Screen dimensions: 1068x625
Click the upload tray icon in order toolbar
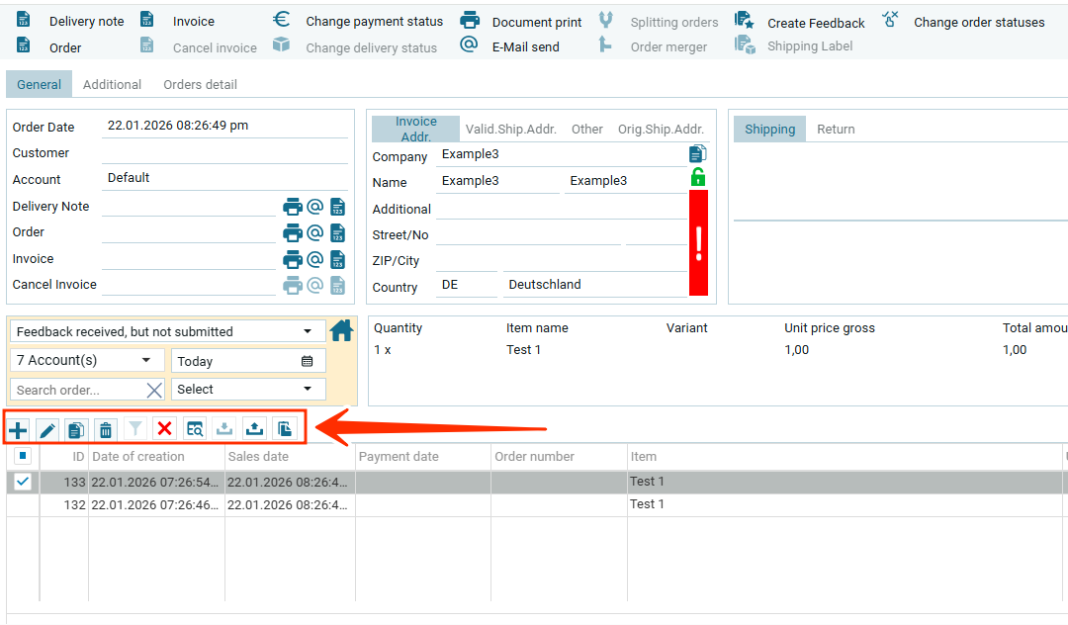point(254,429)
